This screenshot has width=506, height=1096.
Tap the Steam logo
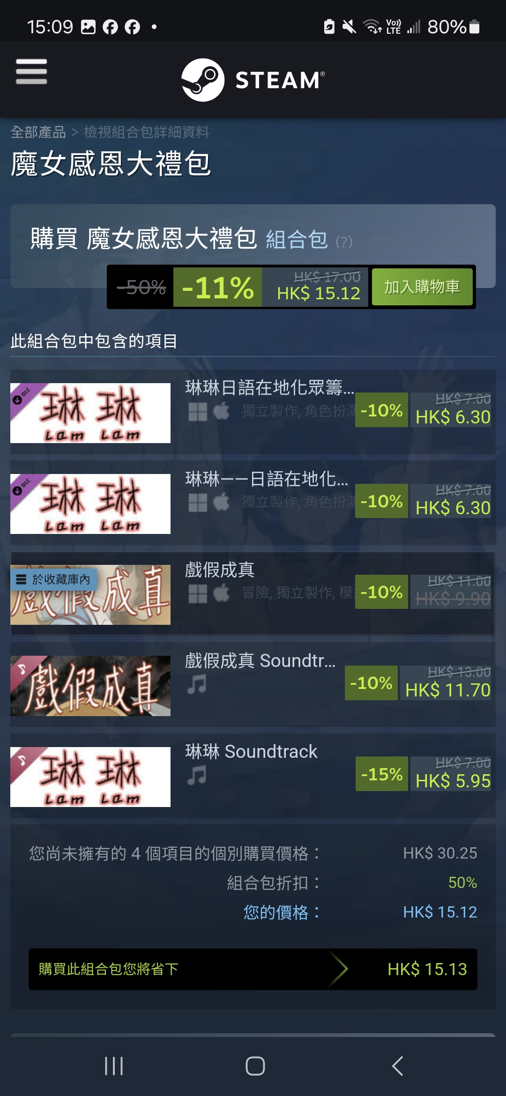click(253, 80)
